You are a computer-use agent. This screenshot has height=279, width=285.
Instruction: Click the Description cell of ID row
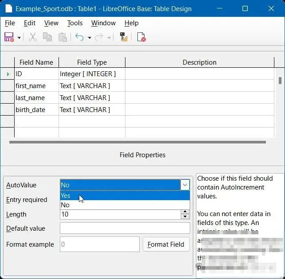(x=199, y=74)
